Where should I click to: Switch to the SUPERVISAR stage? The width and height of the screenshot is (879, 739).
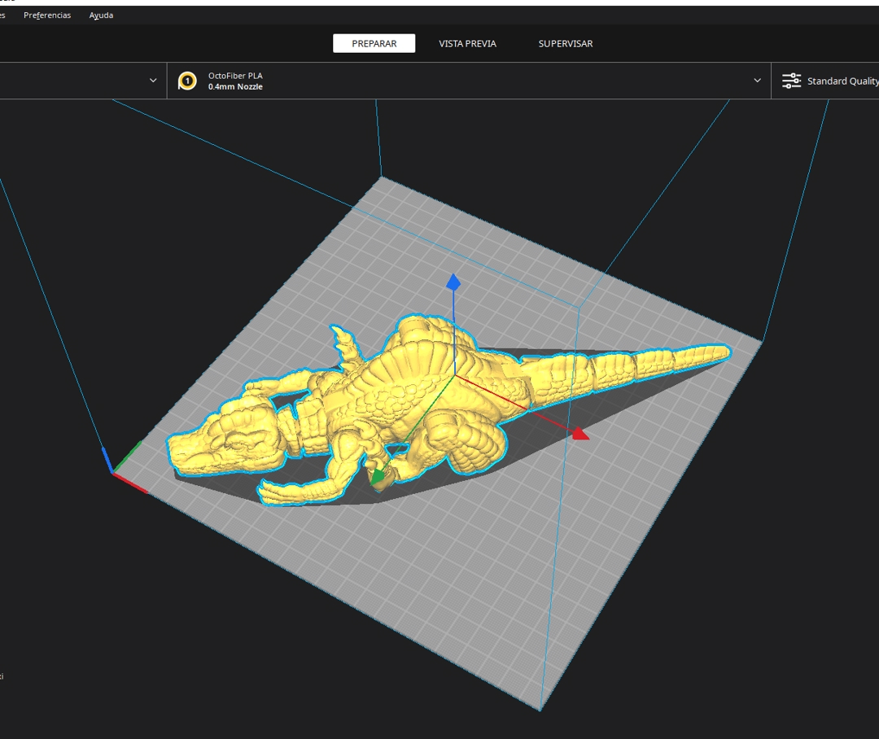(x=566, y=44)
